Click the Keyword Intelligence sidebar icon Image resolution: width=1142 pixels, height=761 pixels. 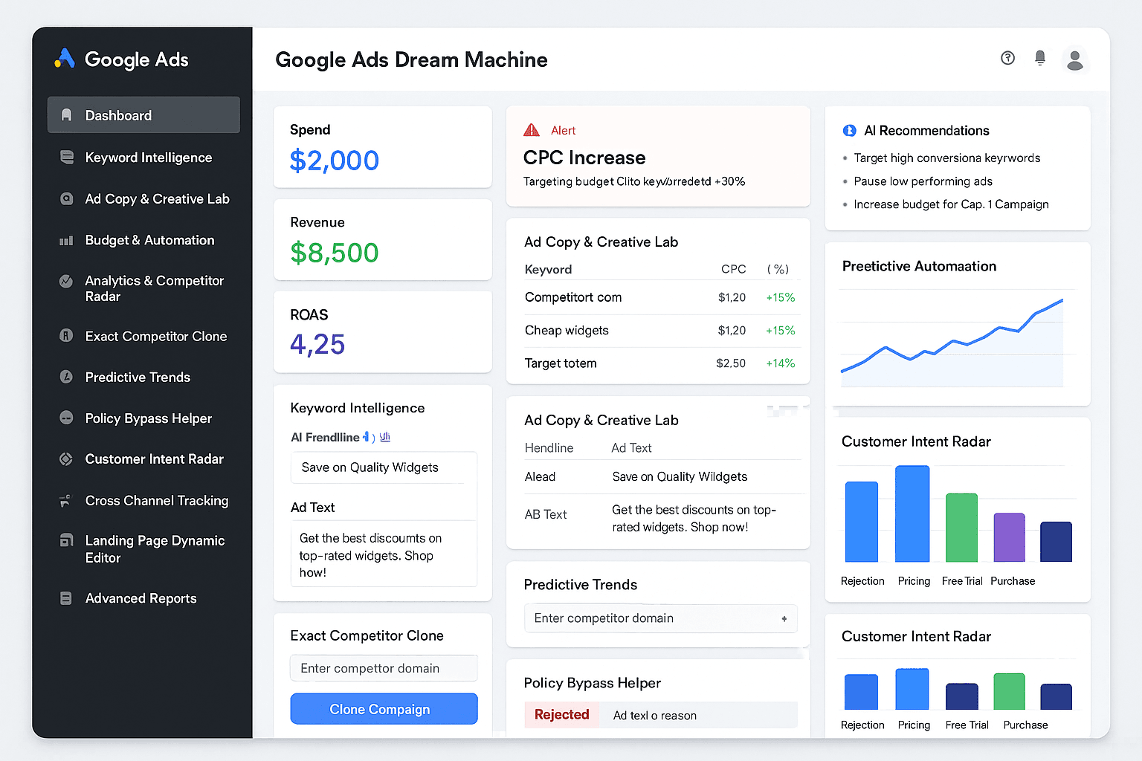[x=67, y=158]
